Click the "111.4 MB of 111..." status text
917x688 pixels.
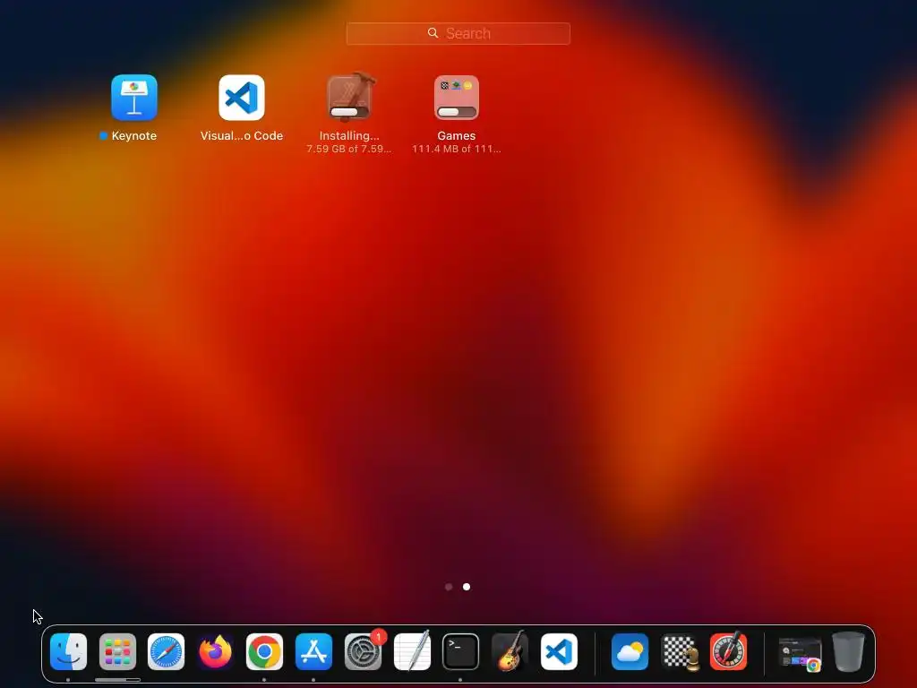pyautogui.click(x=457, y=149)
